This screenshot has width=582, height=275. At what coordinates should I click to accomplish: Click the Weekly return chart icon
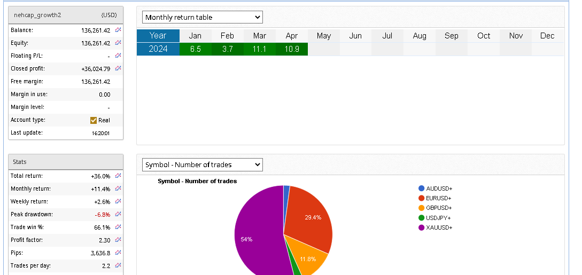click(x=118, y=201)
